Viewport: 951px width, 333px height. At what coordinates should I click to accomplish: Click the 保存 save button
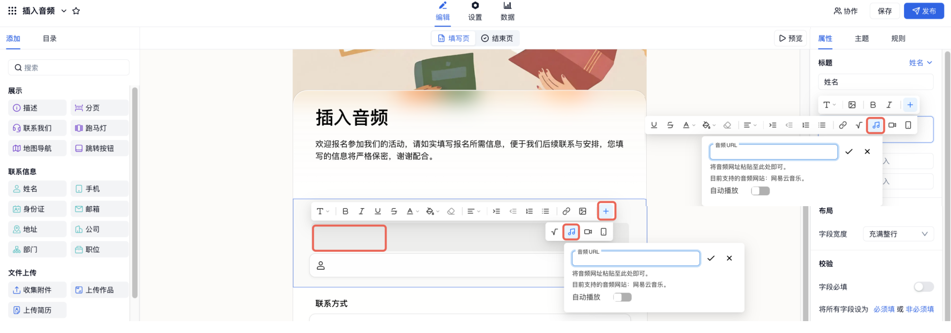(885, 11)
